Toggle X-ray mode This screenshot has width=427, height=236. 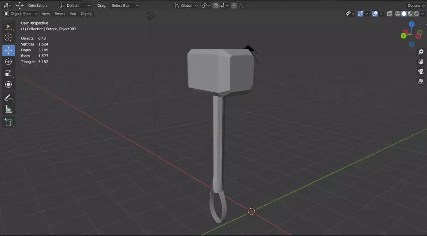[390, 14]
